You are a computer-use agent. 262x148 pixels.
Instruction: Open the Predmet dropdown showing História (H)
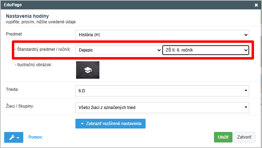point(162,34)
